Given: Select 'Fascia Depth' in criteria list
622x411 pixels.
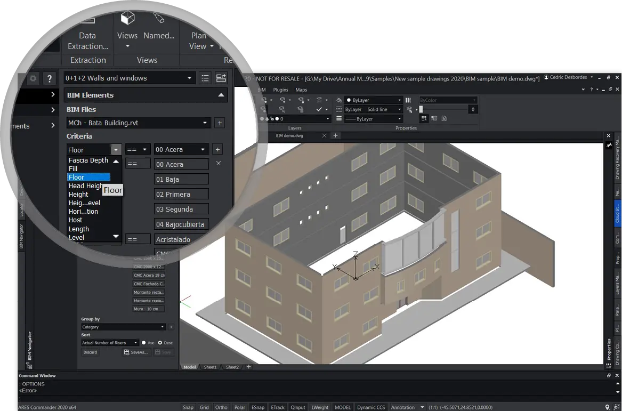Looking at the screenshot, I should point(88,160).
